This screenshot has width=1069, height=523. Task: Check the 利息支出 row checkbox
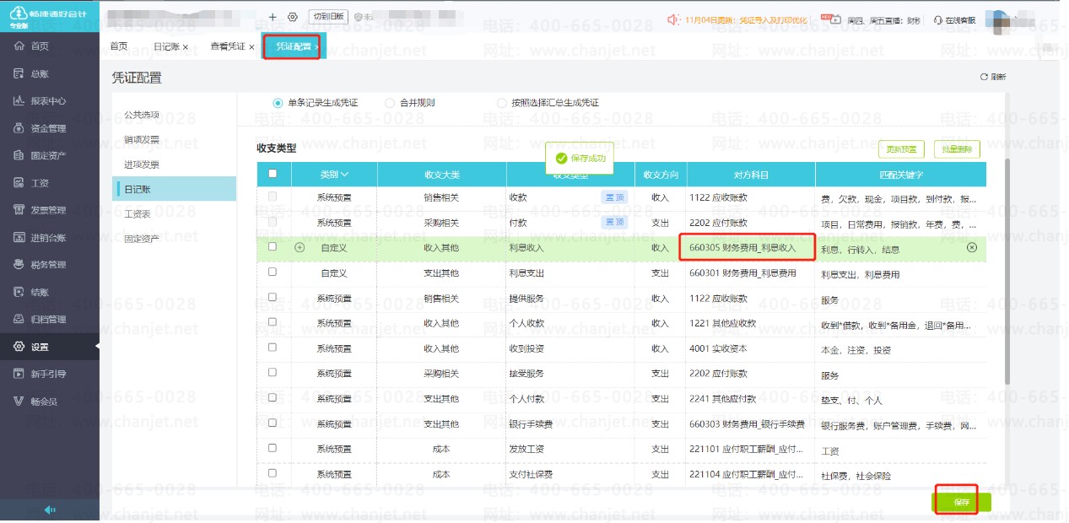coord(272,272)
